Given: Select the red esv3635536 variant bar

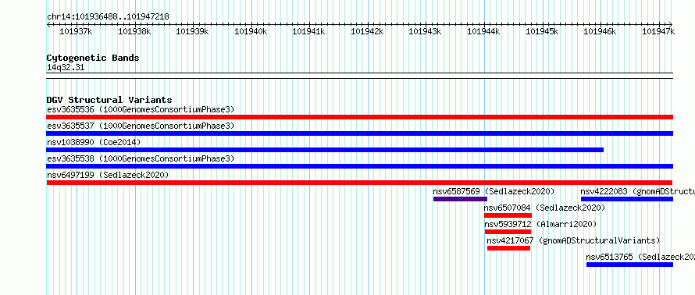Looking at the screenshot, I should point(359,117).
